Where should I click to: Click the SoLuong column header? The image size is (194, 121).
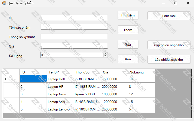141,72
